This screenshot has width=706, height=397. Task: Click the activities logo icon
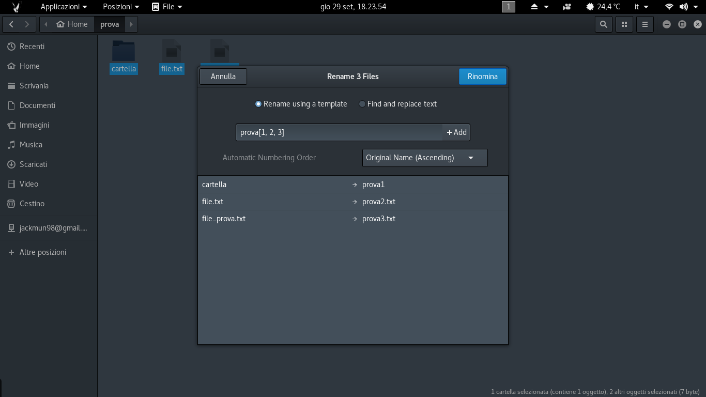[16, 7]
